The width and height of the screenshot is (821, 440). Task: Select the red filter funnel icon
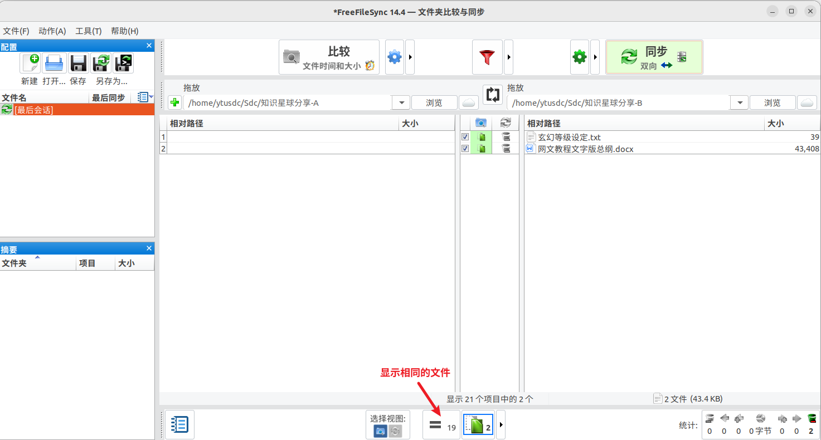click(x=487, y=56)
